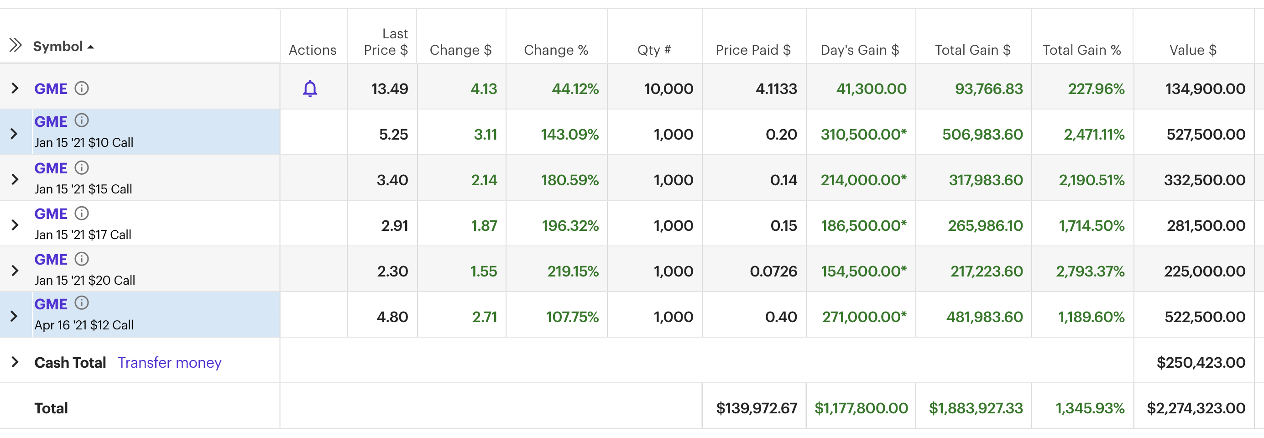The image size is (1264, 438).
Task: Sort by Day's Gain $ column header
Action: click(859, 50)
